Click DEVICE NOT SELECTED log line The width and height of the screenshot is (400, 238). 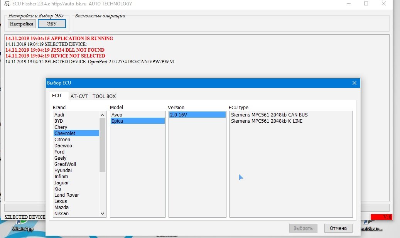pos(56,56)
